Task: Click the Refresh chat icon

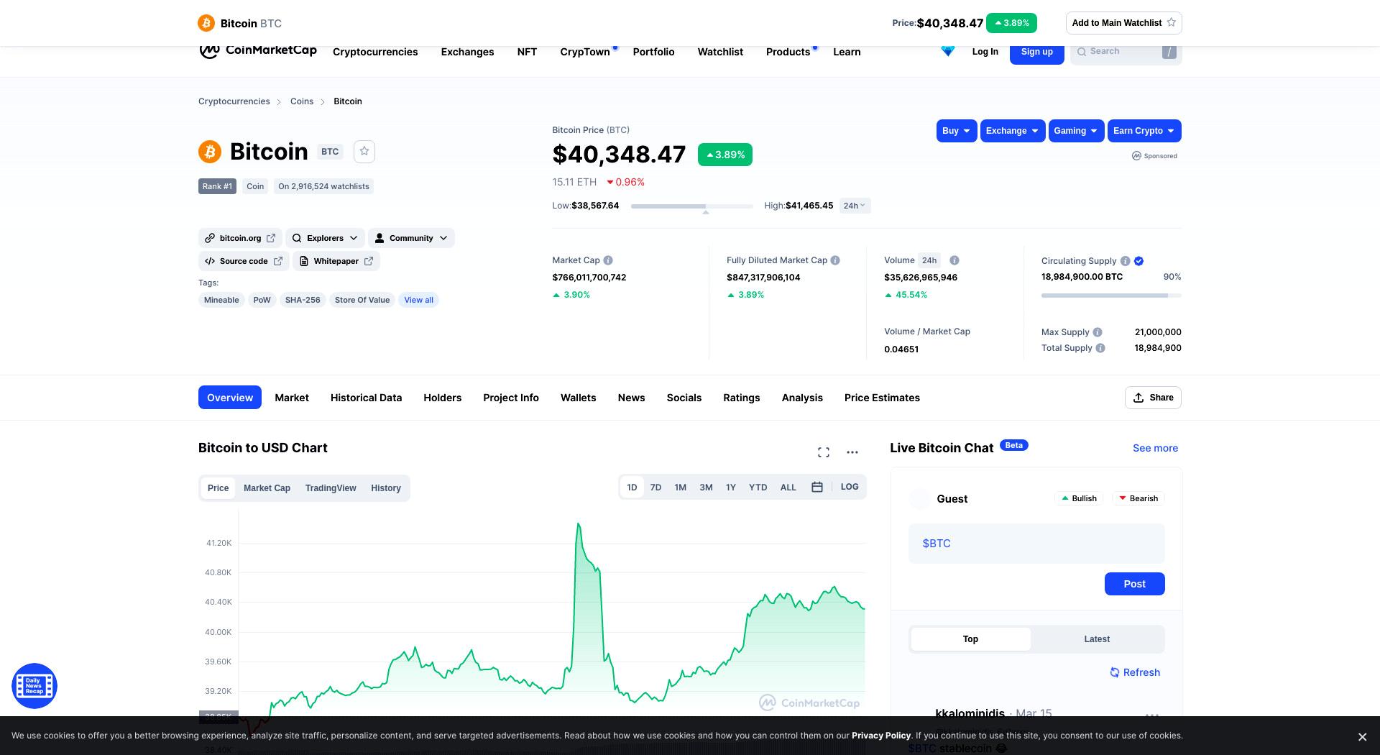Action: (1114, 672)
